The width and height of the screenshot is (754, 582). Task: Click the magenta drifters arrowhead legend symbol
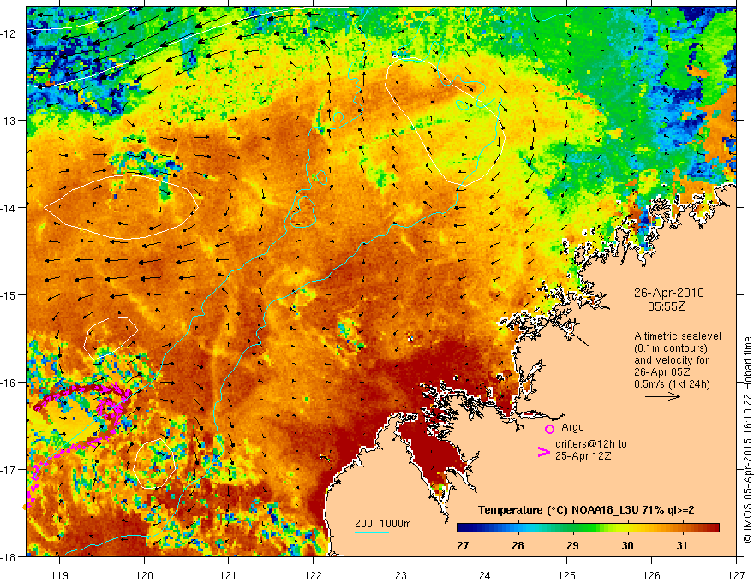click(x=543, y=452)
